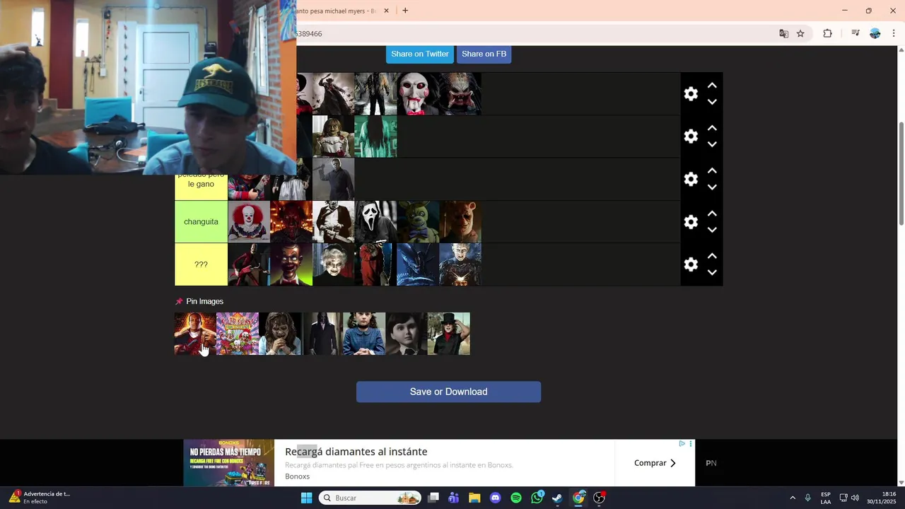Screen dimensions: 905x509
Task: Open Spotify from the taskbar
Action: [x=516, y=498]
